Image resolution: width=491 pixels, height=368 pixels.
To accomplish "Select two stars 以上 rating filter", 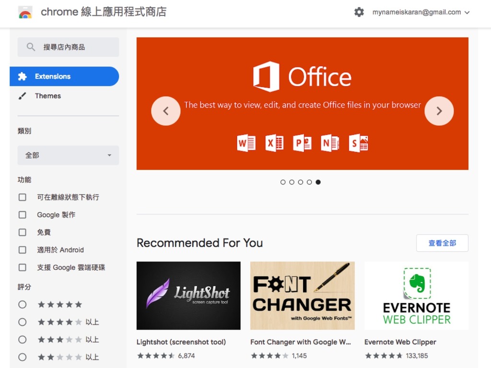I will (x=22, y=357).
